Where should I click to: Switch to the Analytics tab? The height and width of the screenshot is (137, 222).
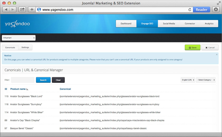(x=209, y=24)
